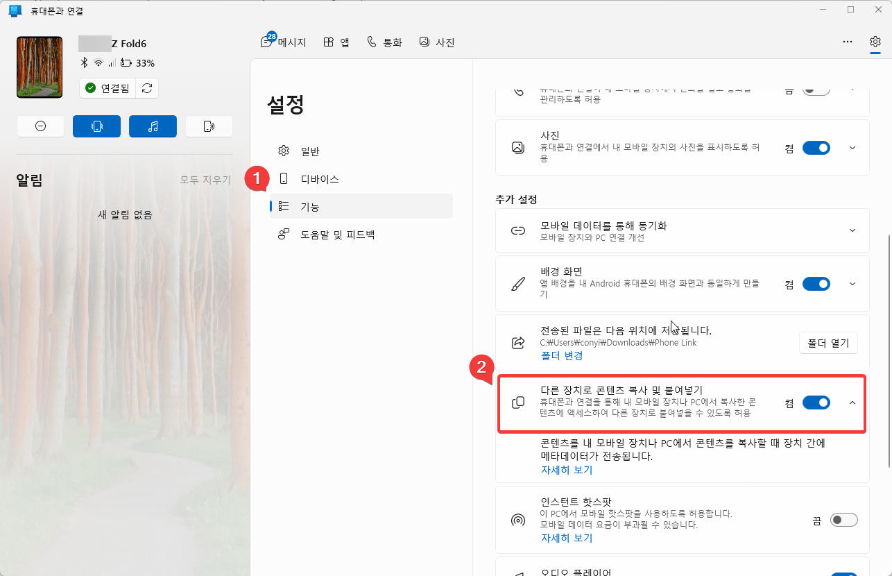Viewport: 892px width, 576px height.
Task: Expand 모바일 데이터를 통해 동기화 section
Action: click(852, 230)
